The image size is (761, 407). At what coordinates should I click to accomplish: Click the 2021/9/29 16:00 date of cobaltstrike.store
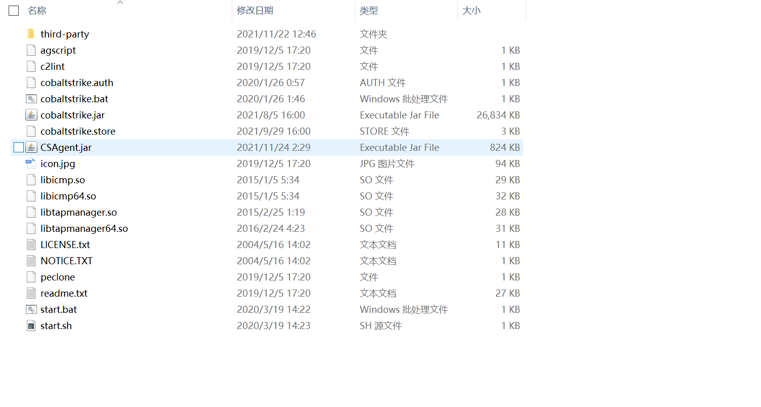point(274,131)
